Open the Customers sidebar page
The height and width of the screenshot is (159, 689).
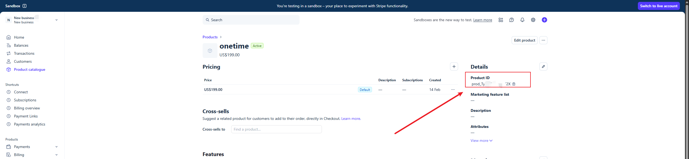pyautogui.click(x=23, y=61)
